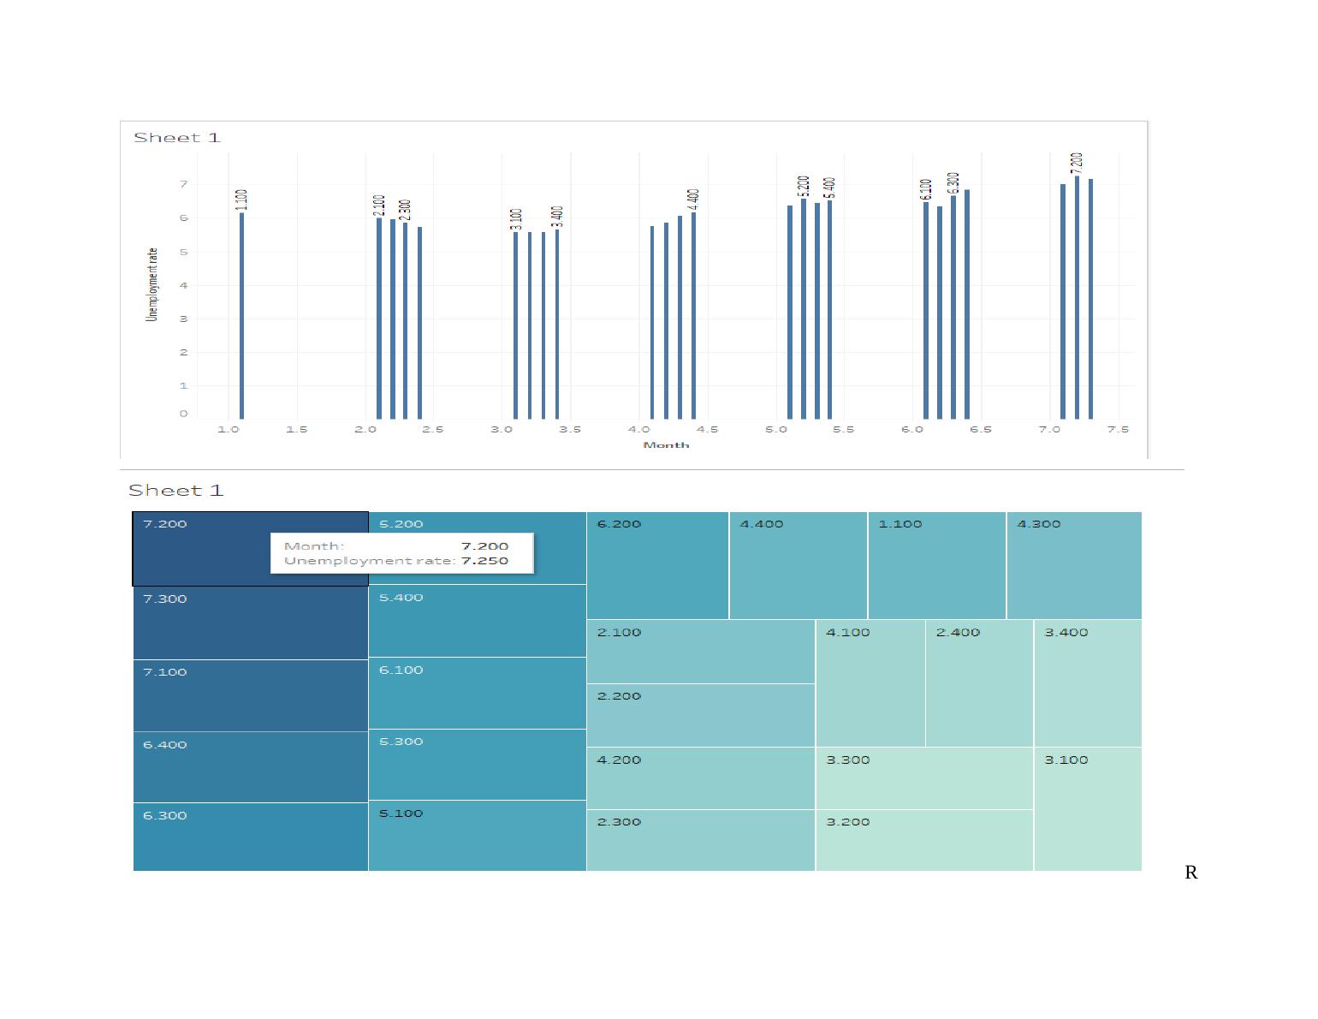The width and height of the screenshot is (1318, 1019).
Task: Click the 3.400 treemap tile
Action: point(1087,683)
